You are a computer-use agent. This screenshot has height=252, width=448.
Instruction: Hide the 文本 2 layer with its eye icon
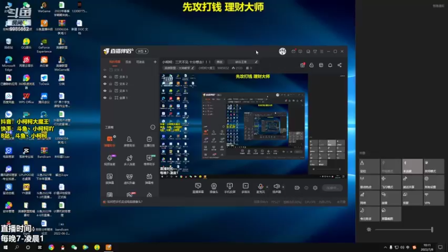(x=105, y=83)
